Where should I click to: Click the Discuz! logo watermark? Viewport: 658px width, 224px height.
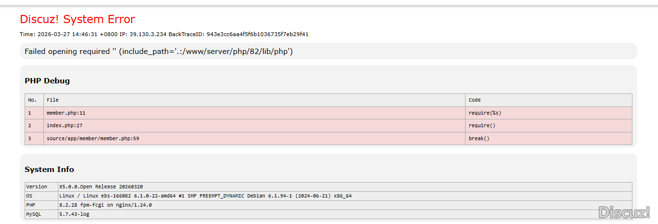click(624, 212)
